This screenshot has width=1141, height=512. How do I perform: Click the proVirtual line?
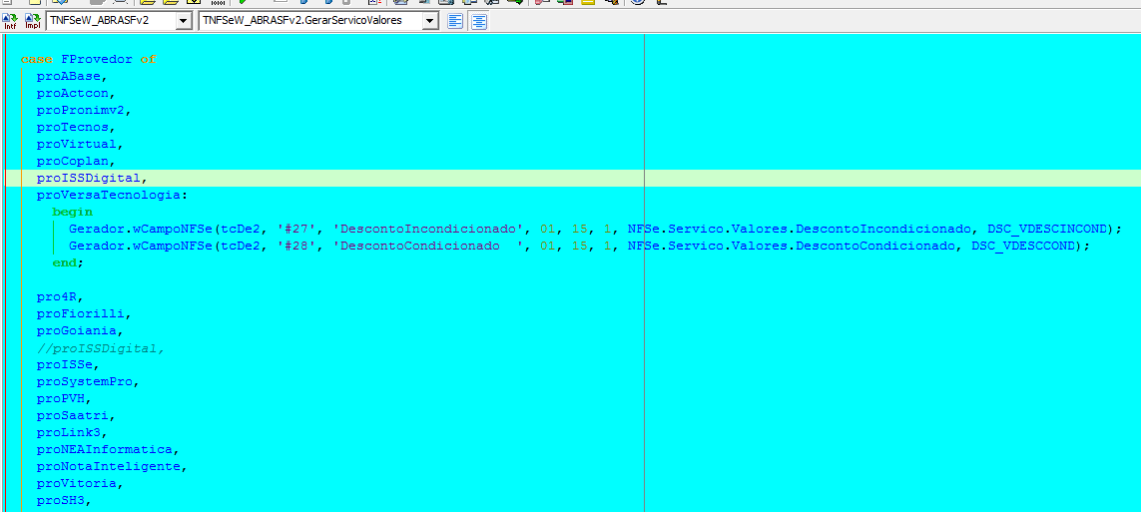[81, 144]
